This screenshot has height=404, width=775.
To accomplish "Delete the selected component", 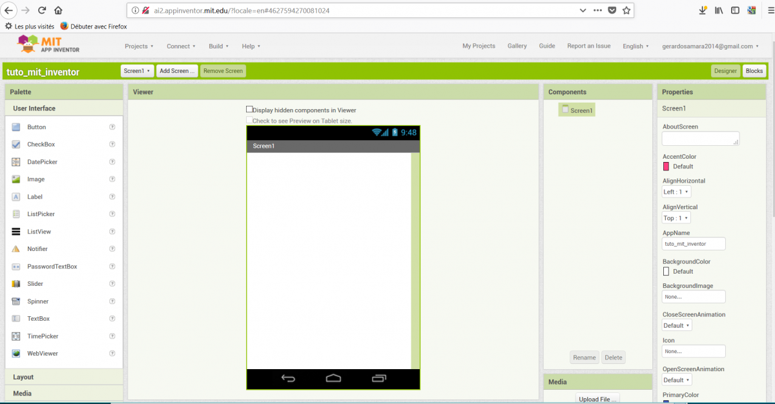I will click(x=614, y=358).
